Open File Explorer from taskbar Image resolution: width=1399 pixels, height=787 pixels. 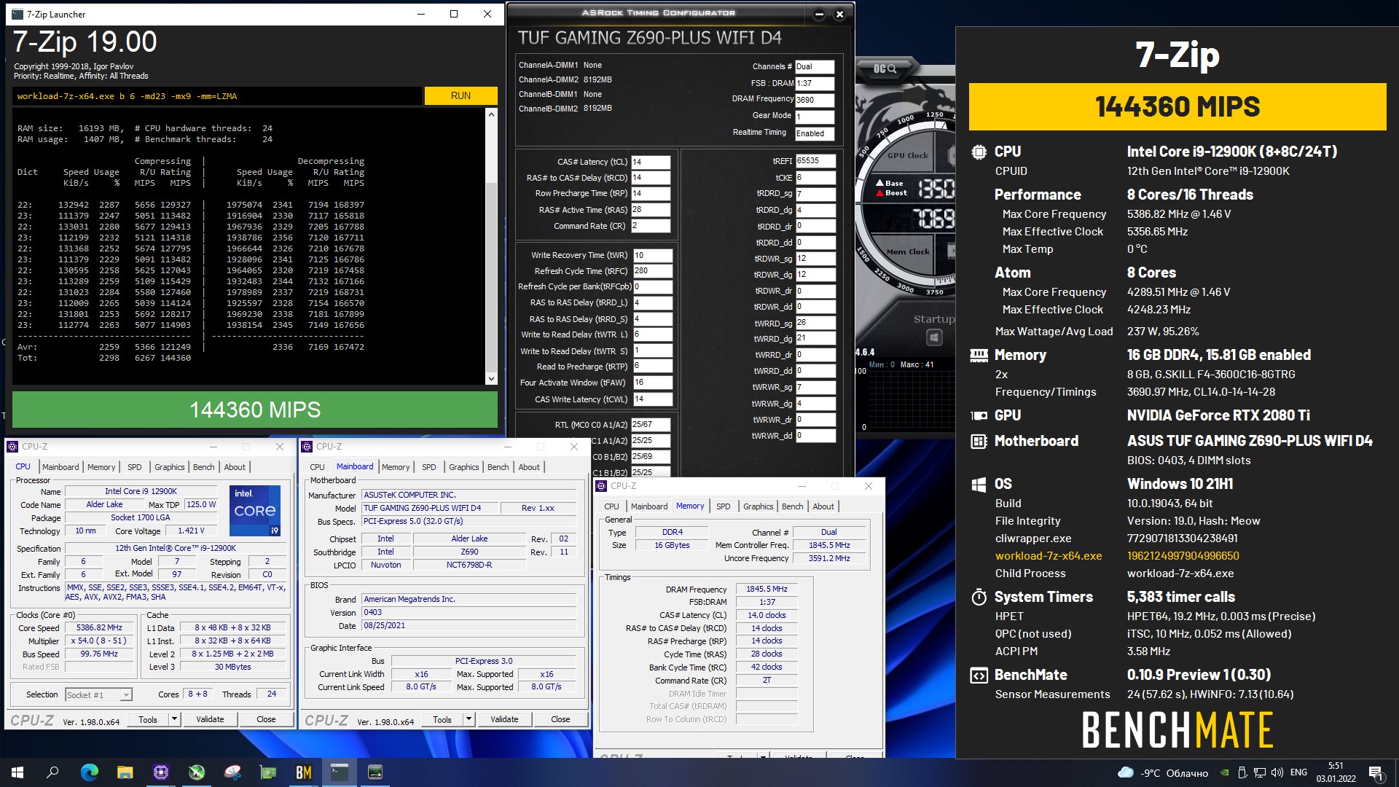[x=125, y=772]
